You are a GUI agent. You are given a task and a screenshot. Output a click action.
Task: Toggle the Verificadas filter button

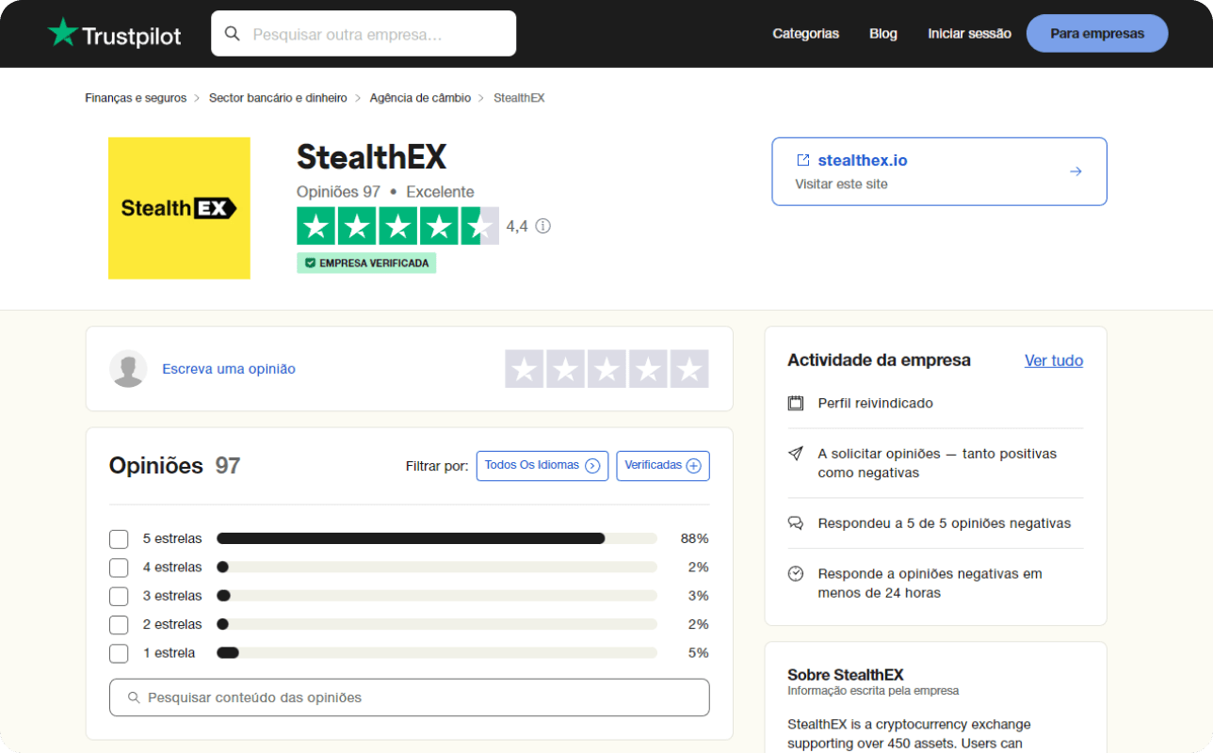663,466
